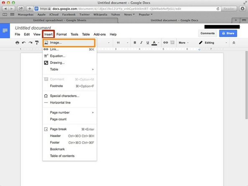Click the browser address bar URL

(117, 9)
